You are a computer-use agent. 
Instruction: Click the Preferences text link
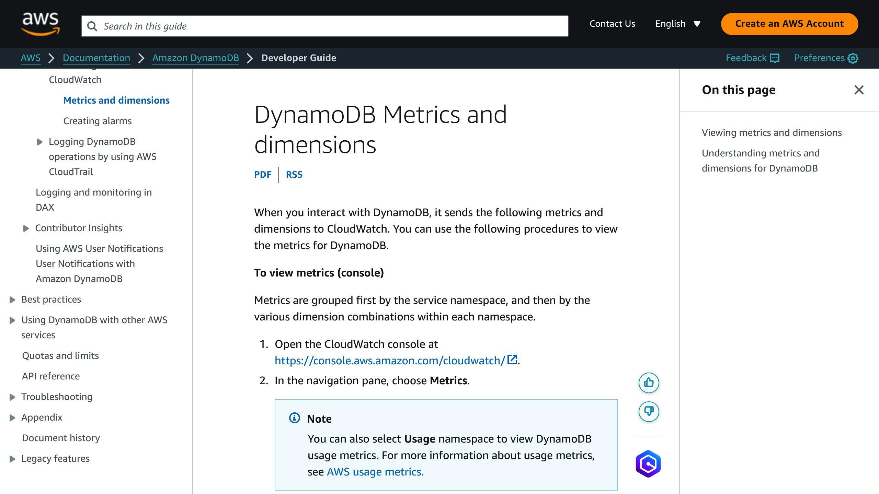[819, 58]
